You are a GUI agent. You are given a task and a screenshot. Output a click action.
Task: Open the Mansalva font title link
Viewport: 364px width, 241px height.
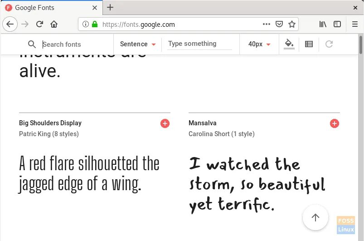click(x=203, y=123)
